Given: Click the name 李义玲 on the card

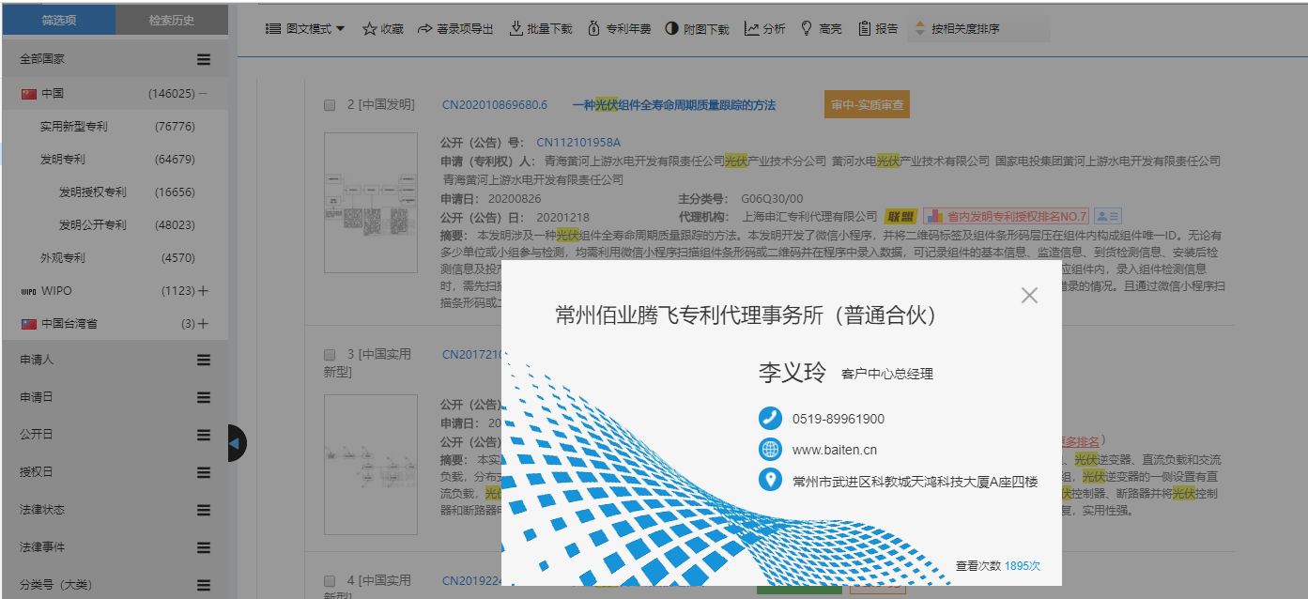Looking at the screenshot, I should tap(792, 373).
